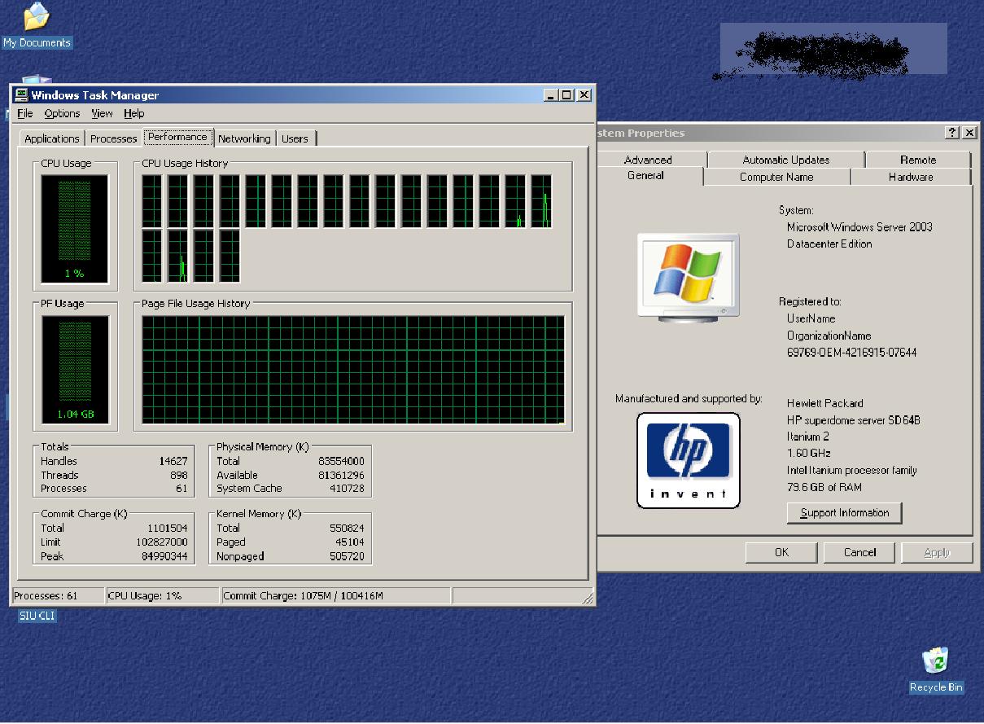Screen dimensions: 984x724
Task: Open the View menu in Task Manager
Action: click(x=102, y=113)
